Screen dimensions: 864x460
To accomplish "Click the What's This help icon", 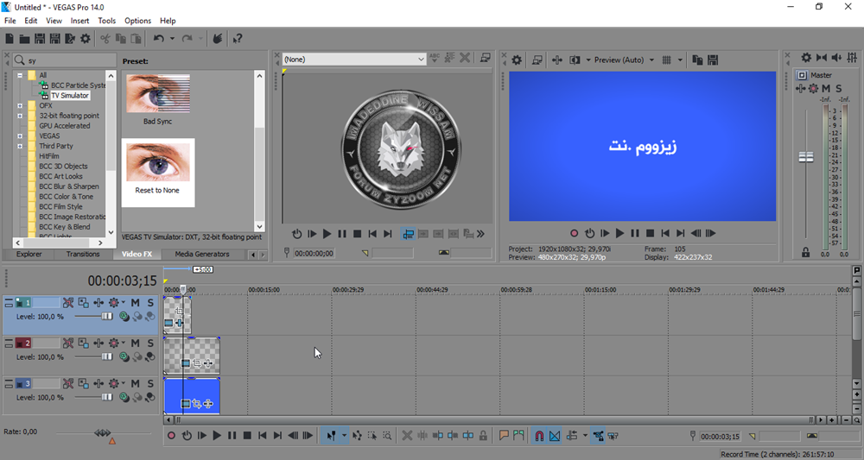I will [238, 39].
